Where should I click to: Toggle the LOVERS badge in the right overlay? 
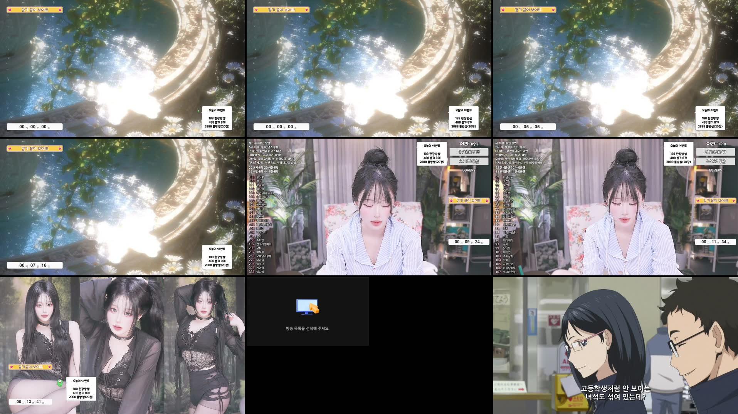click(716, 169)
